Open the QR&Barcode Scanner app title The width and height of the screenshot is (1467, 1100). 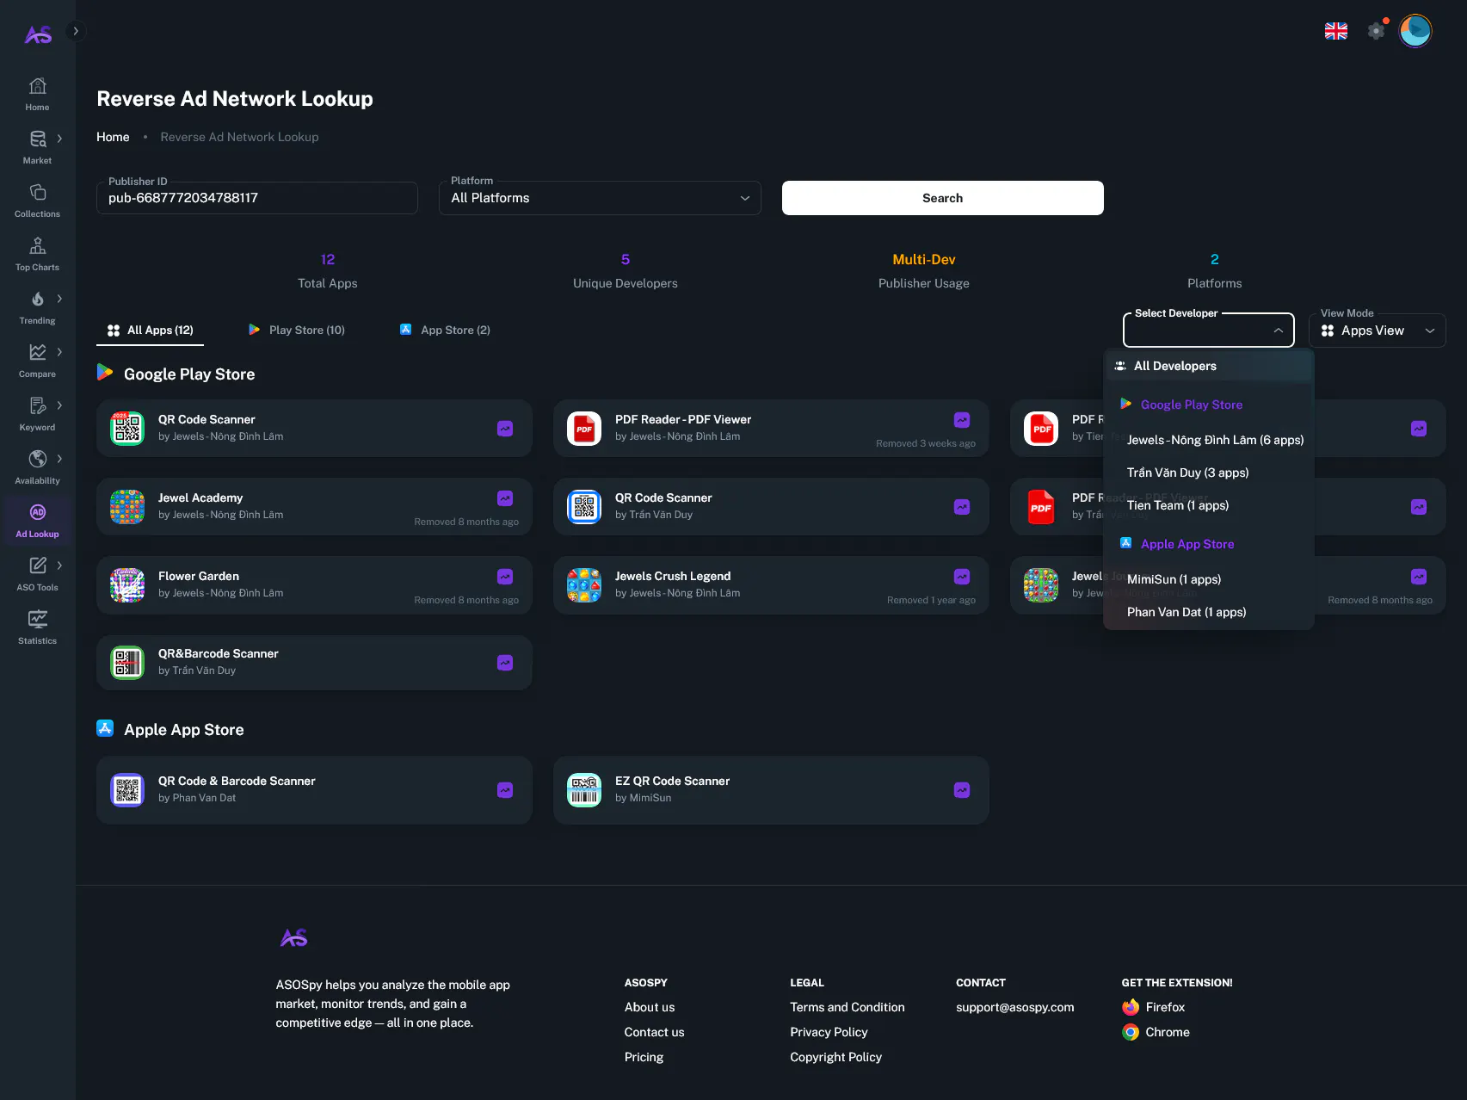click(x=219, y=653)
